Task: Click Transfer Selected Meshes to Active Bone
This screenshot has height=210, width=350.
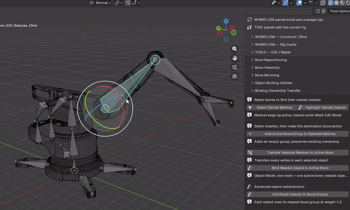Action: click(297, 153)
